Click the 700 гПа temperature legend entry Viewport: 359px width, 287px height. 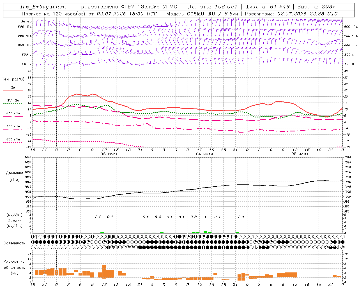click(13, 126)
